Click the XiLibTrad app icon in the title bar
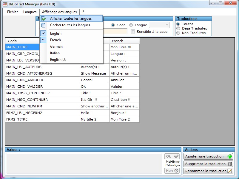Image resolution: width=239 pixels, height=179 pixels. click(x=5, y=4)
